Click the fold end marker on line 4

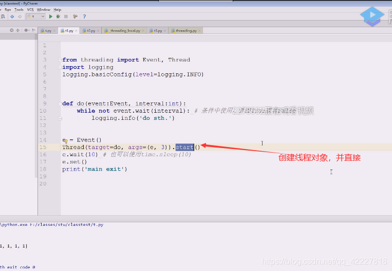[60, 67]
